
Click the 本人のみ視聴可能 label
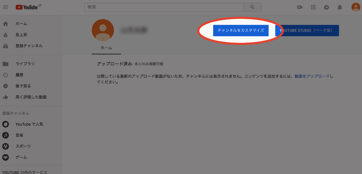(149, 64)
